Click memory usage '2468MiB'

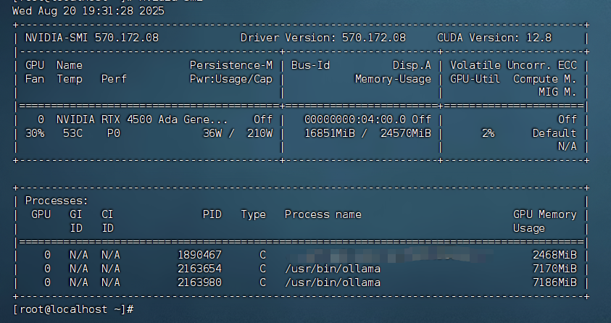[554, 255]
